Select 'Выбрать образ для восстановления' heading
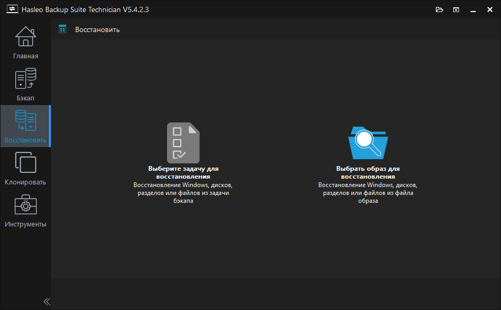The height and width of the screenshot is (310, 501). tap(368, 172)
